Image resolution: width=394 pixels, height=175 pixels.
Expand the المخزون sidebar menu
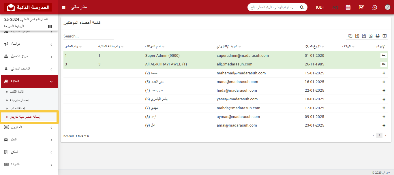pos(29,127)
